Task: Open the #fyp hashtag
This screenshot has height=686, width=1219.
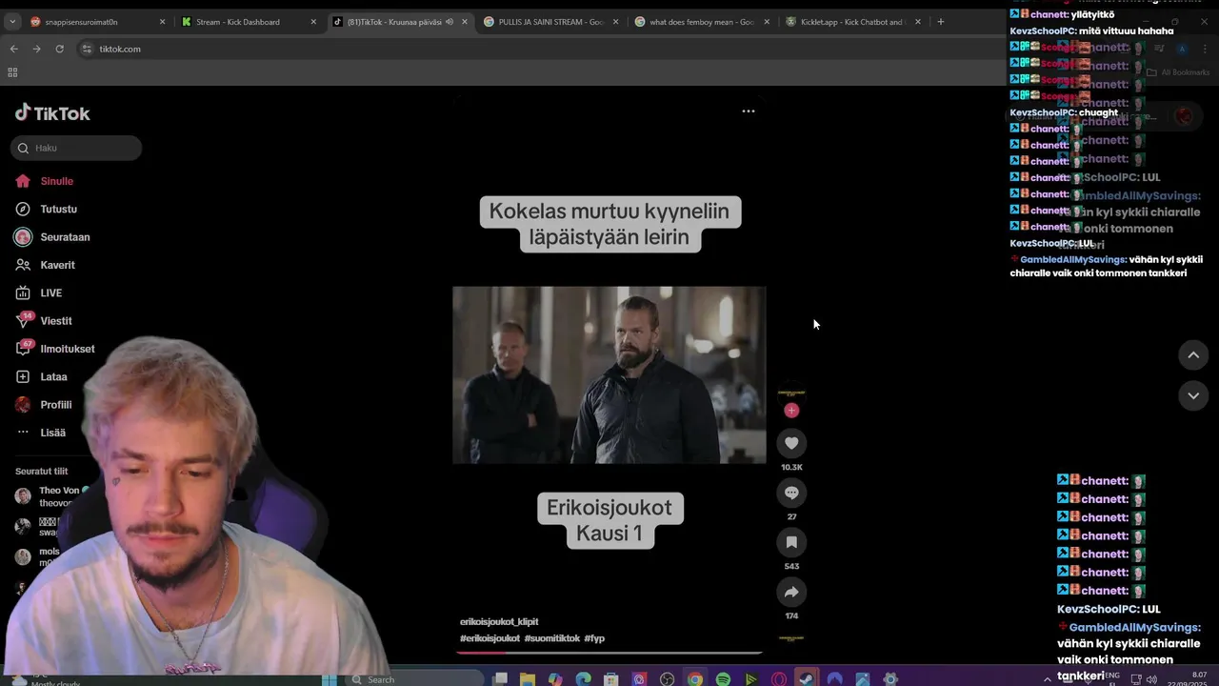Action: point(594,638)
